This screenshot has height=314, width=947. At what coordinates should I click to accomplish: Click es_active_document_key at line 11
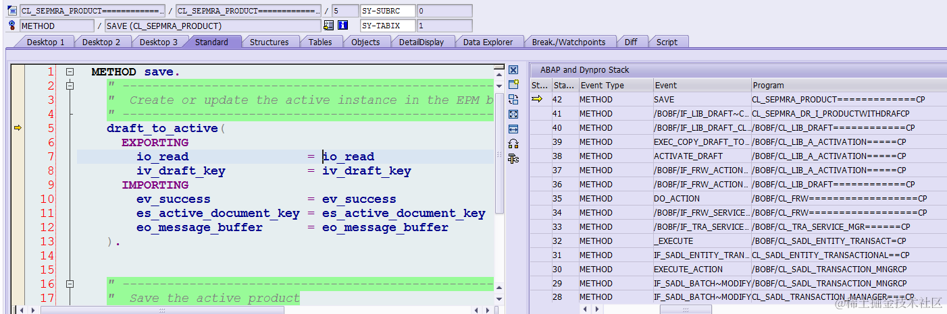pyautogui.click(x=218, y=213)
